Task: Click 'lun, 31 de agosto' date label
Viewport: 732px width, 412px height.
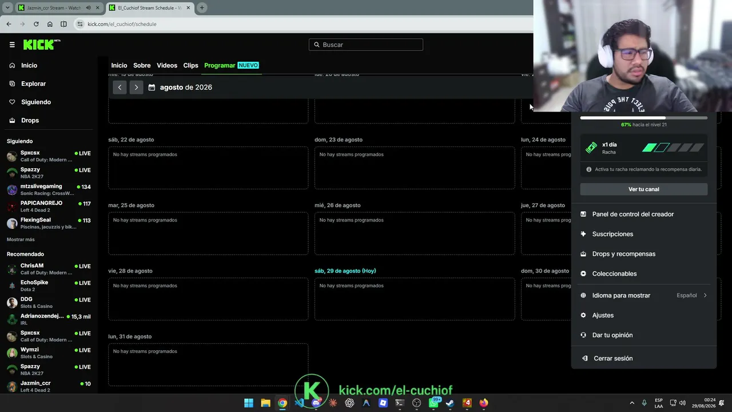Action: tap(130, 336)
